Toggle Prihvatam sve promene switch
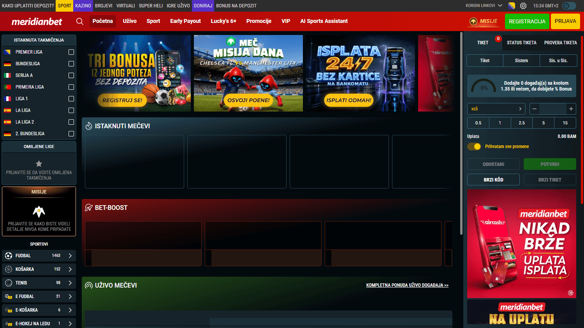This screenshot has height=328, width=584. (x=474, y=147)
